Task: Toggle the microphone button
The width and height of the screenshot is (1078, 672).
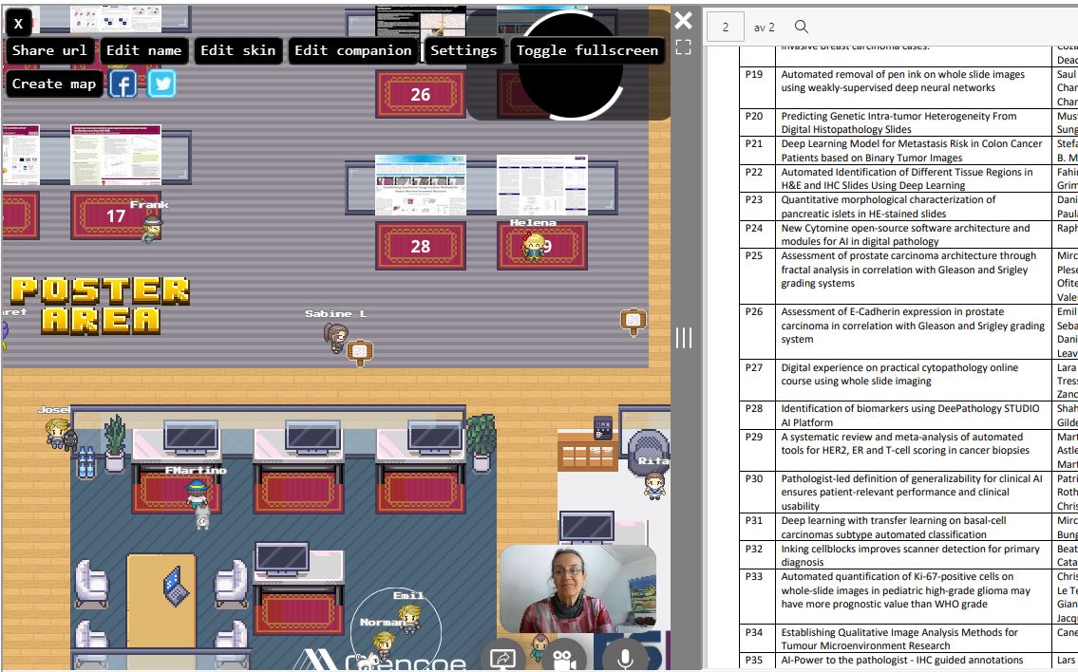Action: tap(625, 660)
